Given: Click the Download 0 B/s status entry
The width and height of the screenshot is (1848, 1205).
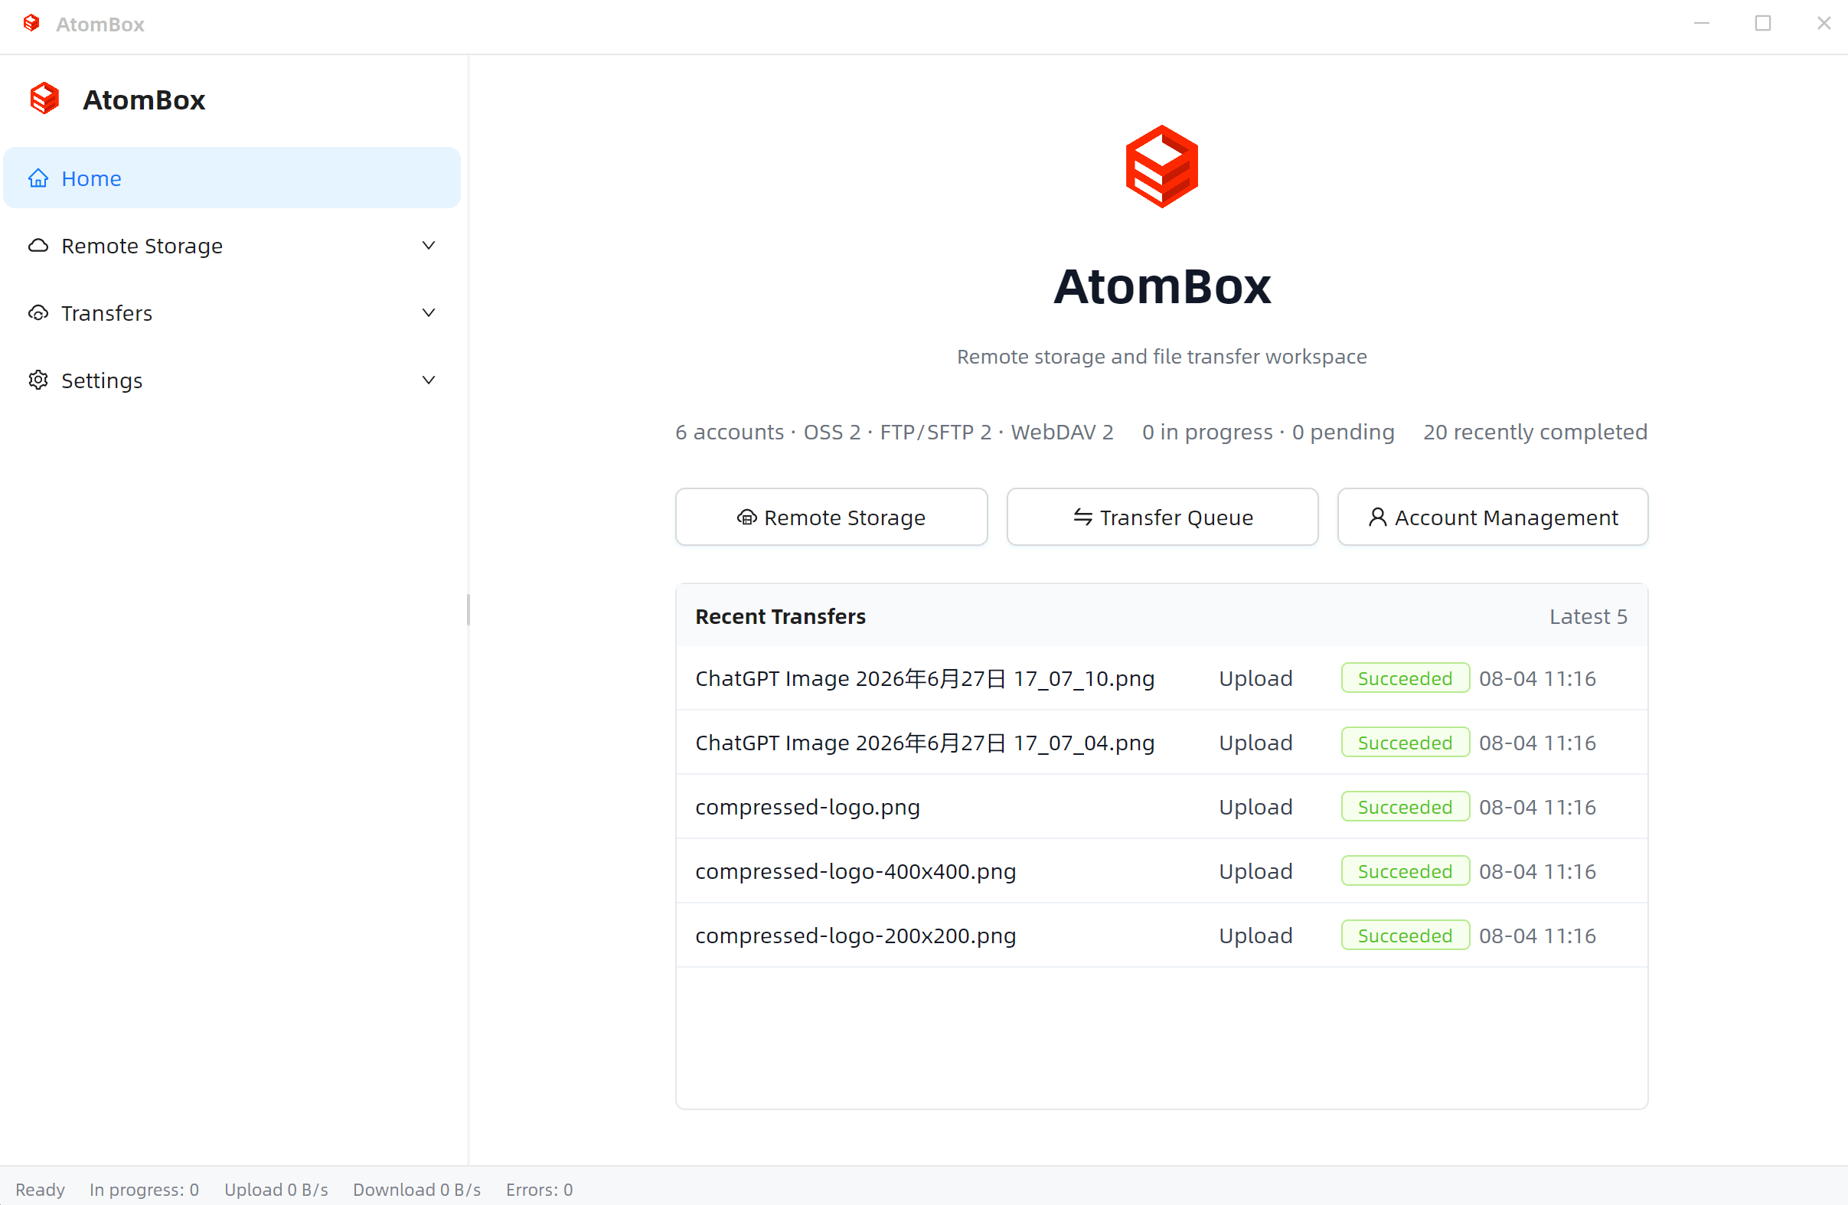Looking at the screenshot, I should (416, 1190).
